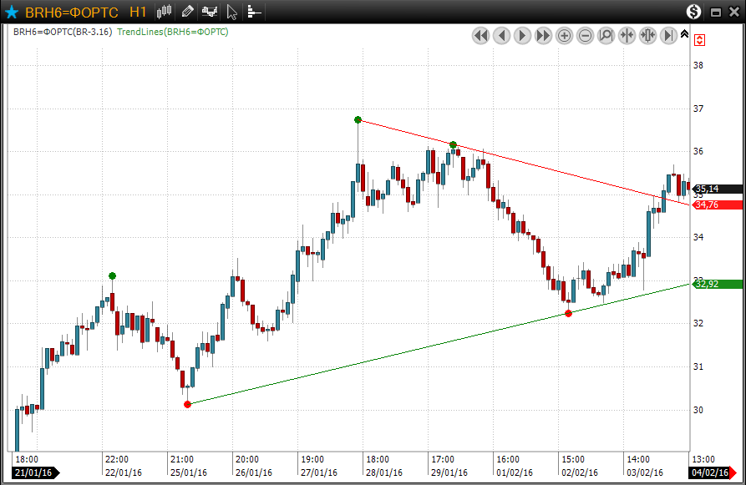
Task: Open the magnifying glass zoom tool
Action: click(x=606, y=35)
